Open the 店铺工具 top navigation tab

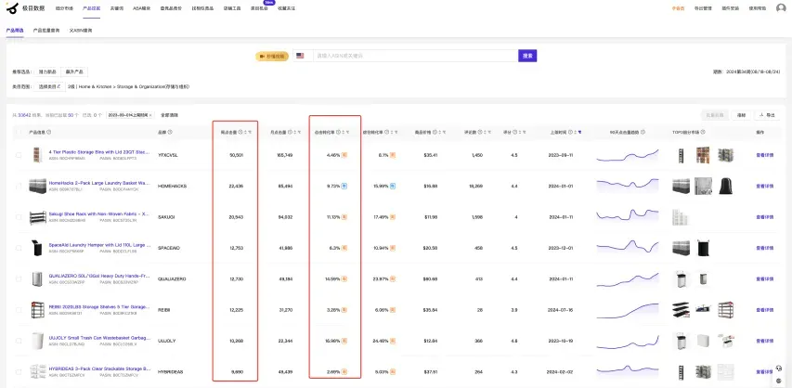click(x=232, y=8)
